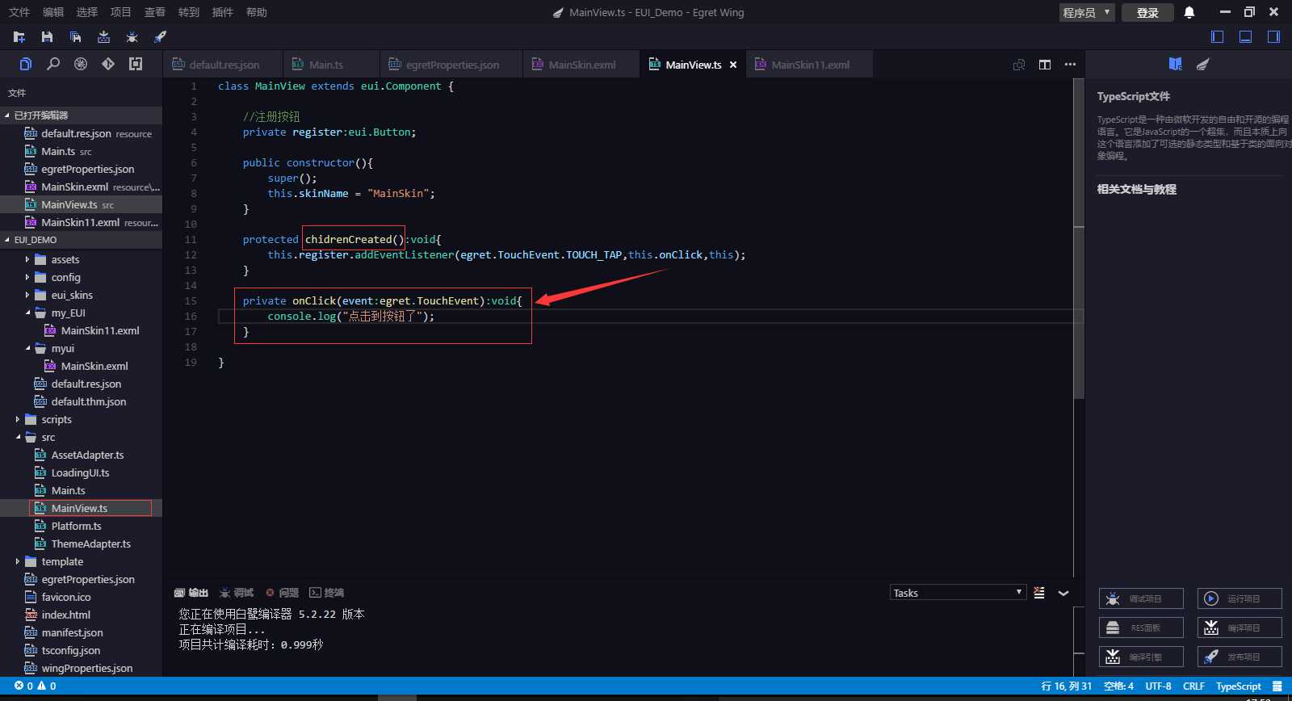Close the MainView.ts editor tab
1292x701 pixels.
733,65
